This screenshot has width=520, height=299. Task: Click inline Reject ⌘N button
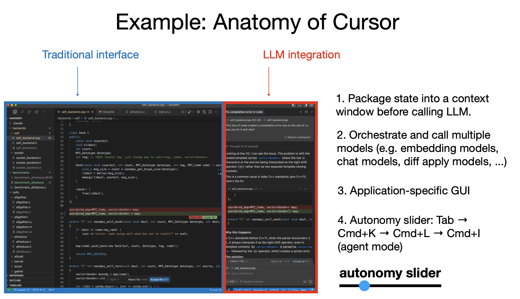click(196, 217)
